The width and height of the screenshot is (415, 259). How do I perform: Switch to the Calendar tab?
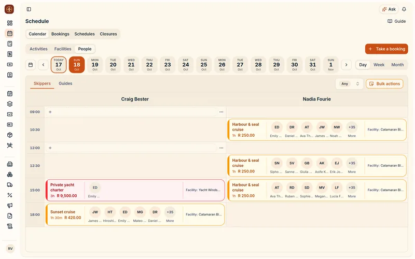point(37,34)
